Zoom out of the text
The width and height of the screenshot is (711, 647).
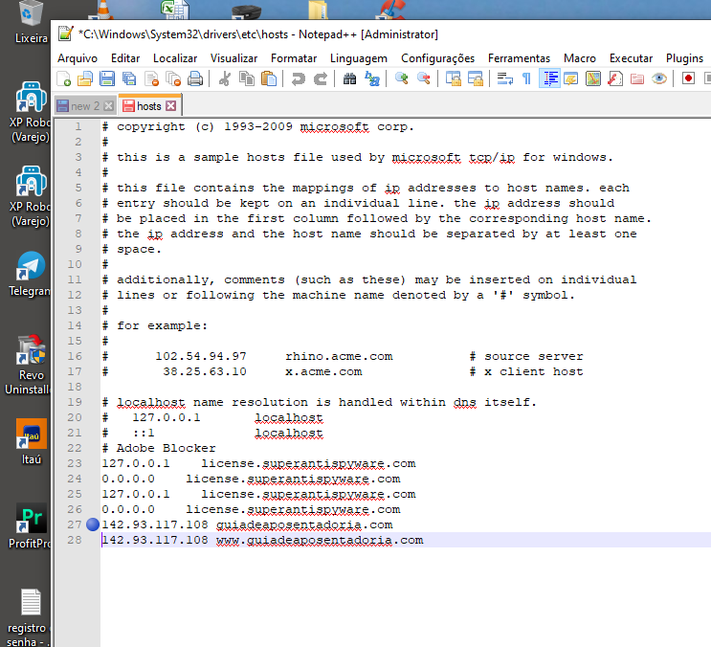(424, 78)
